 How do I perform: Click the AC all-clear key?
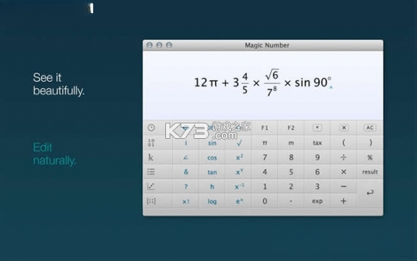370,128
